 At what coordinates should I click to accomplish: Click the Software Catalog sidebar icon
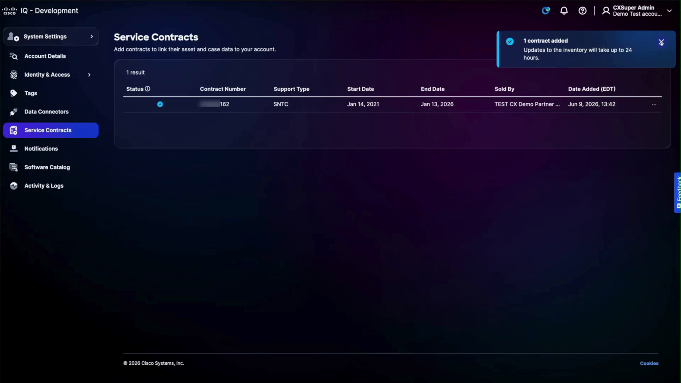click(13, 167)
